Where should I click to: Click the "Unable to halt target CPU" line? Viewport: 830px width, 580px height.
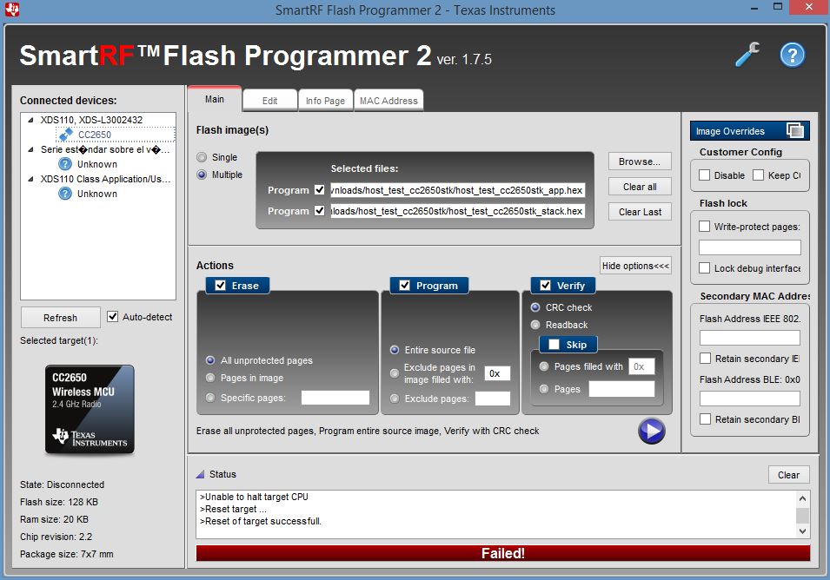254,497
